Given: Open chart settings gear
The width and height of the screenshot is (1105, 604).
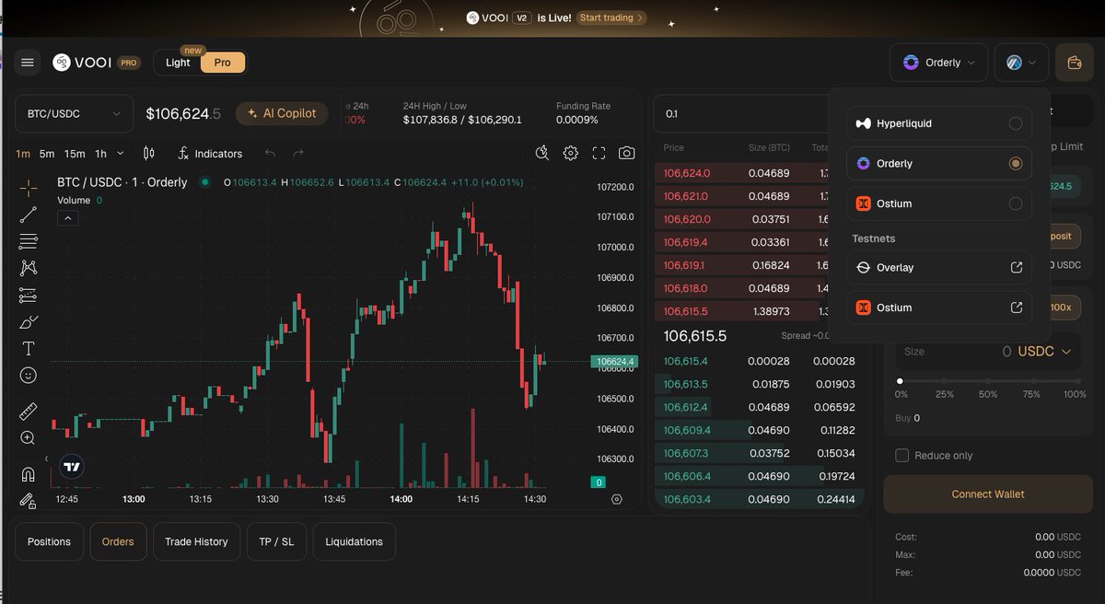Looking at the screenshot, I should (x=571, y=154).
